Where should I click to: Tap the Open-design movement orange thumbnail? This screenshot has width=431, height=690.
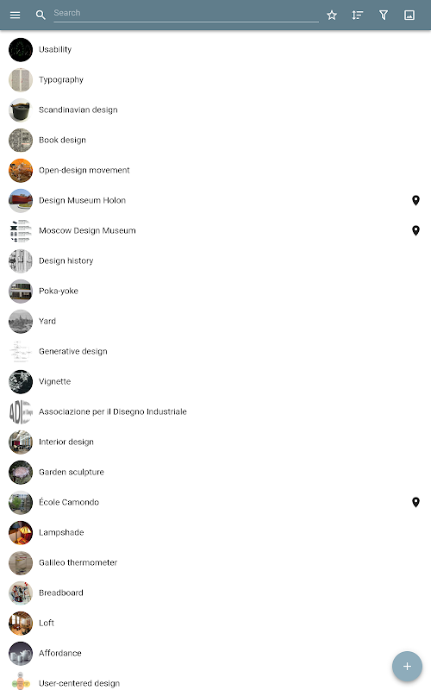(21, 170)
